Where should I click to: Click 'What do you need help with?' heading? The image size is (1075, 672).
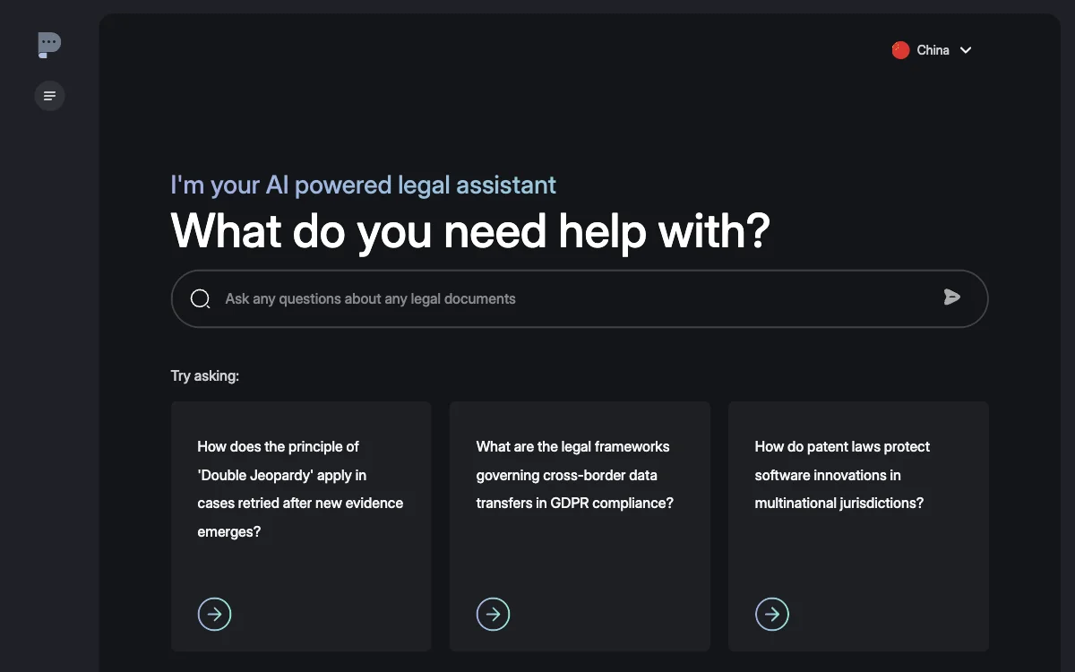pos(470,230)
